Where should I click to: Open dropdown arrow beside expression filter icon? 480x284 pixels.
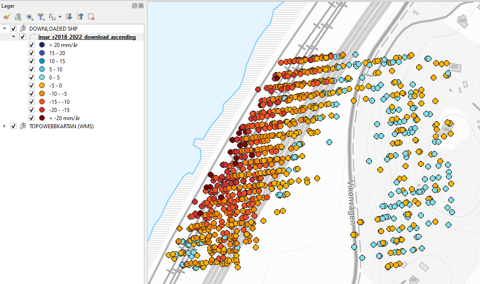click(60, 17)
